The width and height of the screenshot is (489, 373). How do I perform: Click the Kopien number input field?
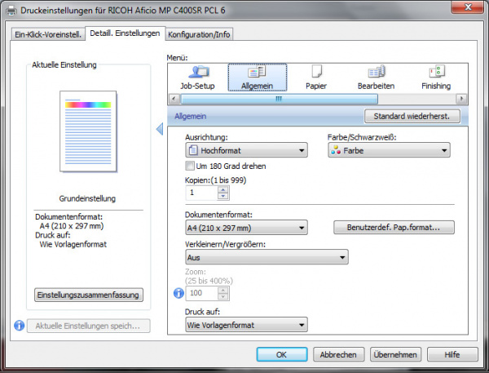[201, 193]
